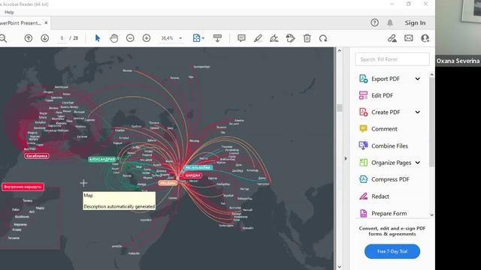This screenshot has width=481, height=270.
Task: Open Compress PDF tool
Action: click(390, 179)
